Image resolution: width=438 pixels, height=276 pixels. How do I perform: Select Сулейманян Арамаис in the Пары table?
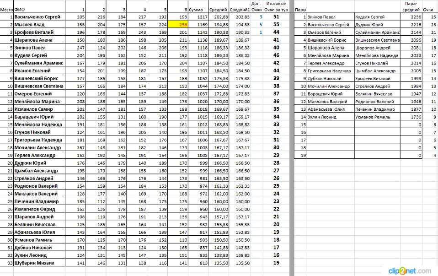pyautogui.click(x=377, y=32)
